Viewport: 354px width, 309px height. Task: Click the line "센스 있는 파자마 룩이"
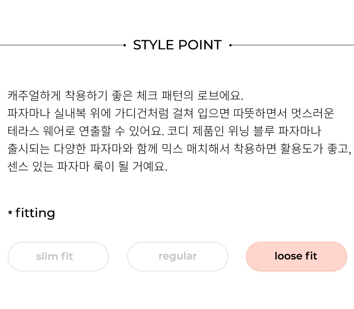pyautogui.click(x=87, y=167)
